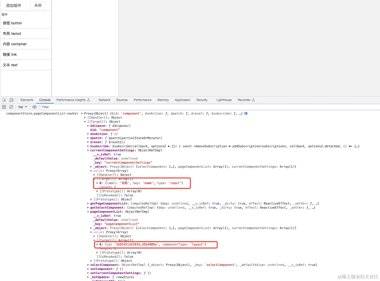The height and width of the screenshot is (281, 380).
Task: Add the 链接 link component
Action: (x=26, y=54)
